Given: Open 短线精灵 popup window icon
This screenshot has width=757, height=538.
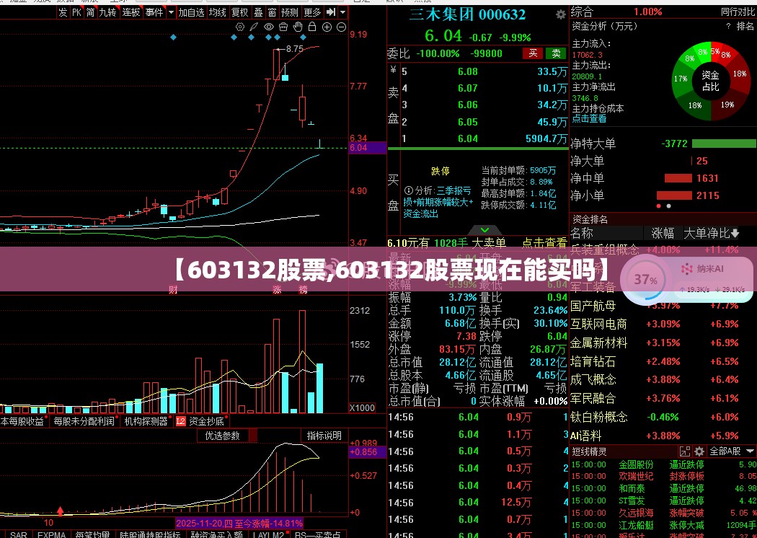Looking at the screenshot, I should [685, 451].
